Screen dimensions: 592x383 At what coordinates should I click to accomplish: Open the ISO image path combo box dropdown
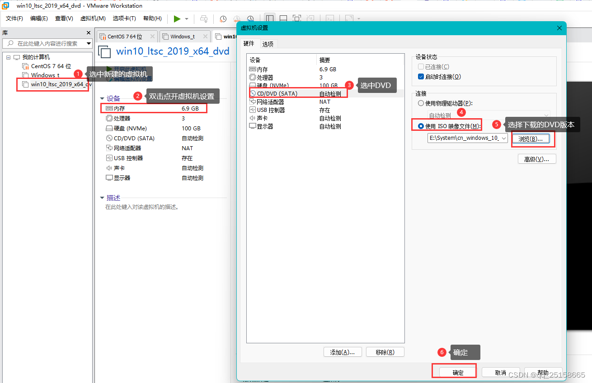click(504, 138)
